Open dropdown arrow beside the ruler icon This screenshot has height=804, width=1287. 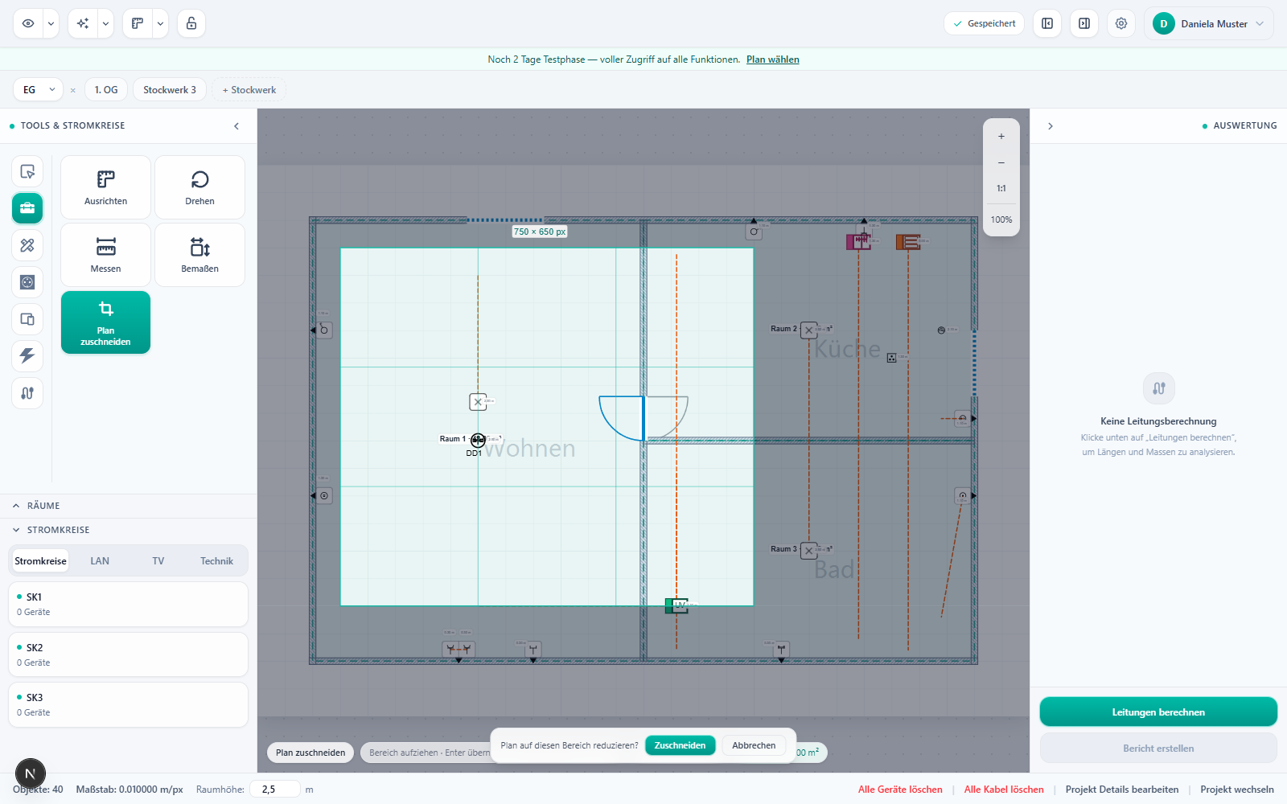tap(160, 23)
